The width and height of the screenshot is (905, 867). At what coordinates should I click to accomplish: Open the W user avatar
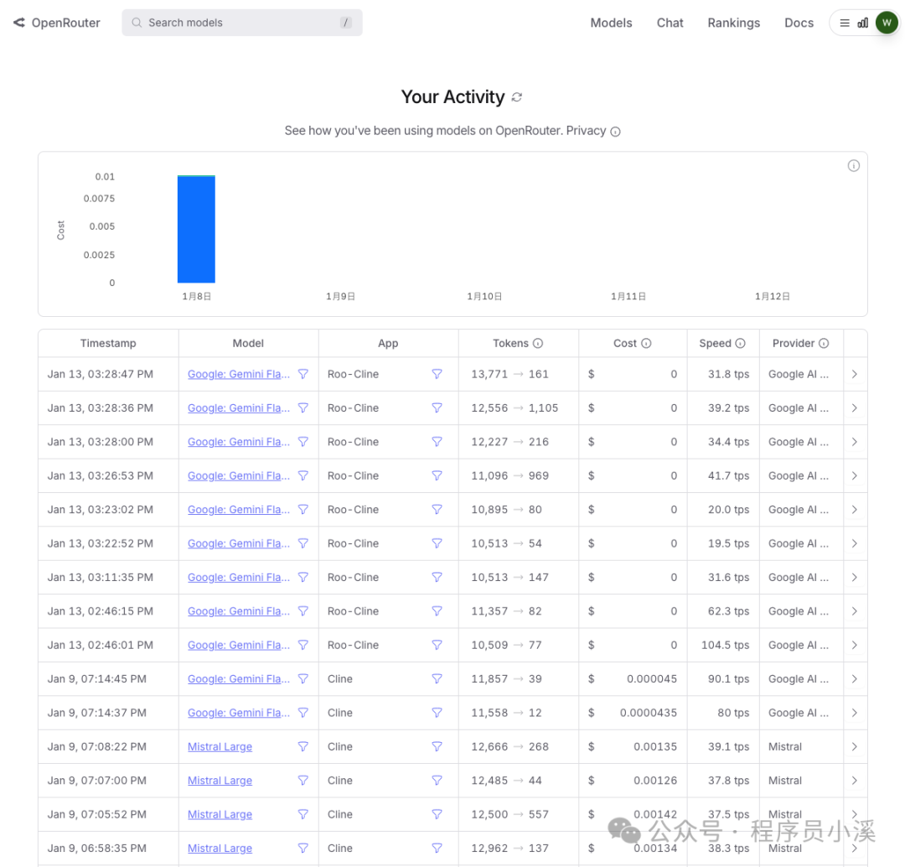click(887, 23)
